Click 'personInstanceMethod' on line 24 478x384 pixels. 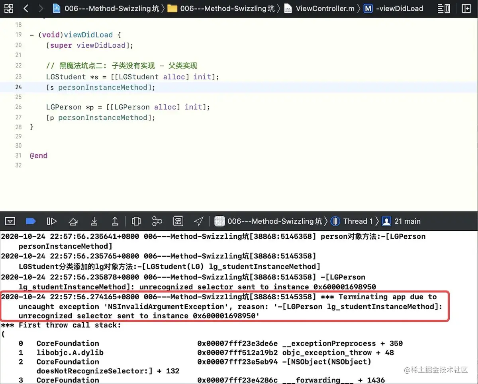[103, 87]
